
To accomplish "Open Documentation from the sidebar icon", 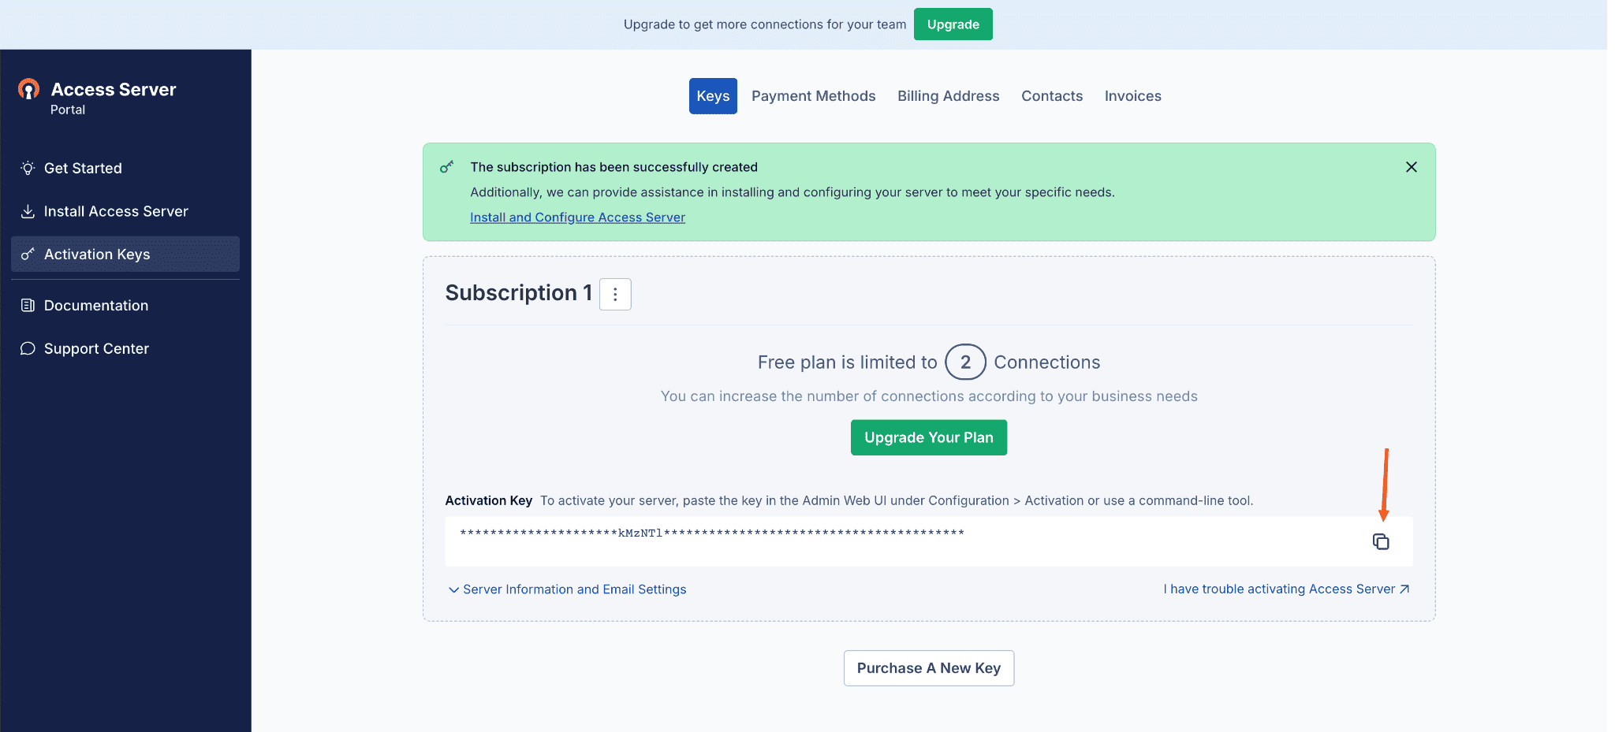I will 28,305.
